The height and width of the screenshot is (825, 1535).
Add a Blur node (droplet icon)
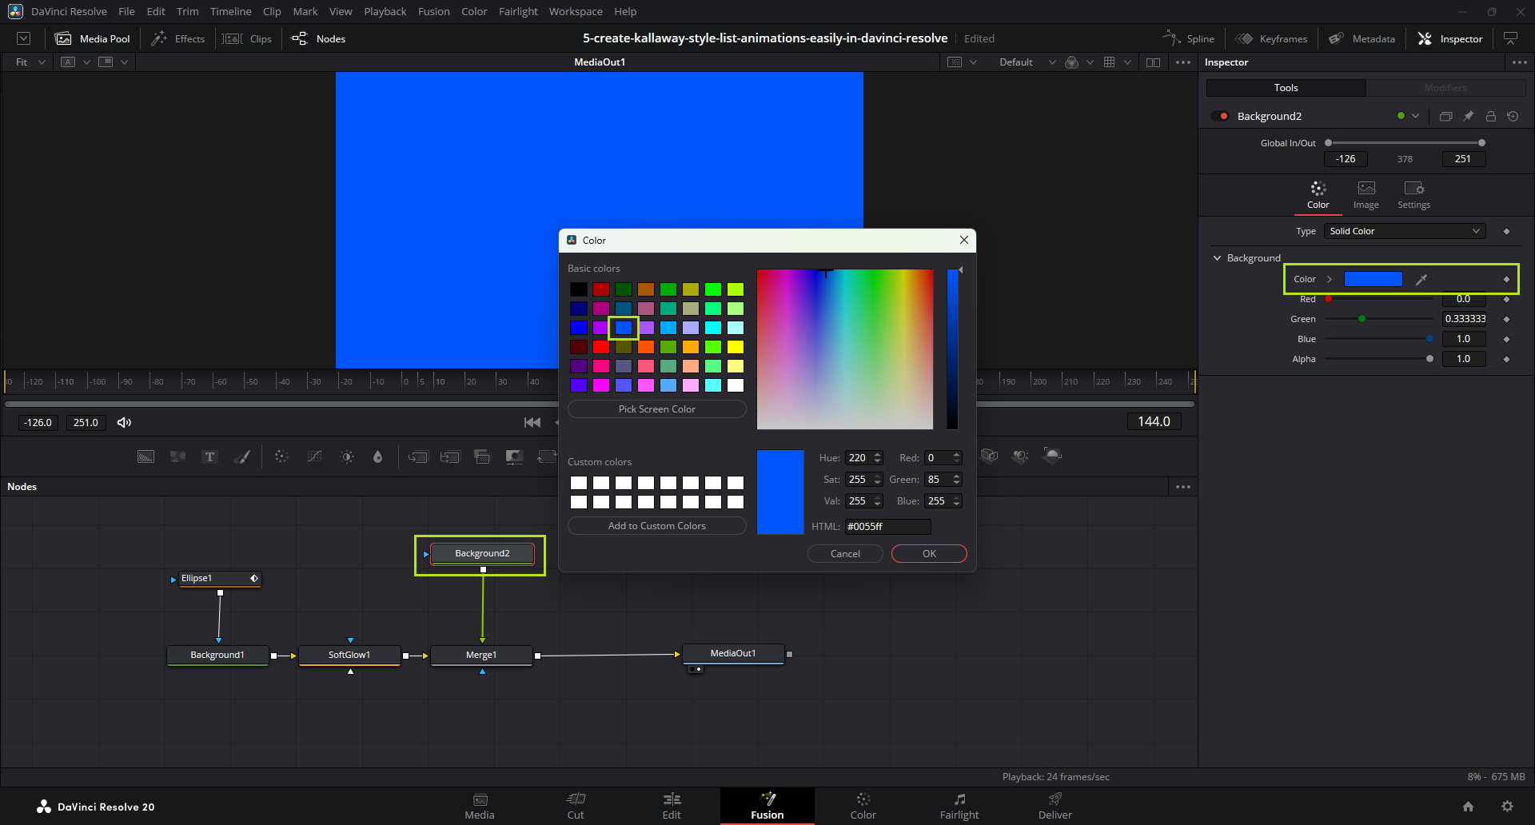tap(377, 456)
